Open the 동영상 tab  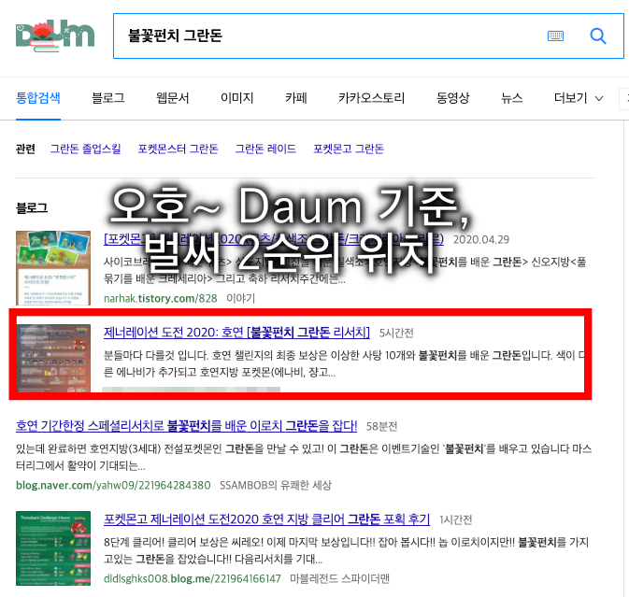(453, 98)
